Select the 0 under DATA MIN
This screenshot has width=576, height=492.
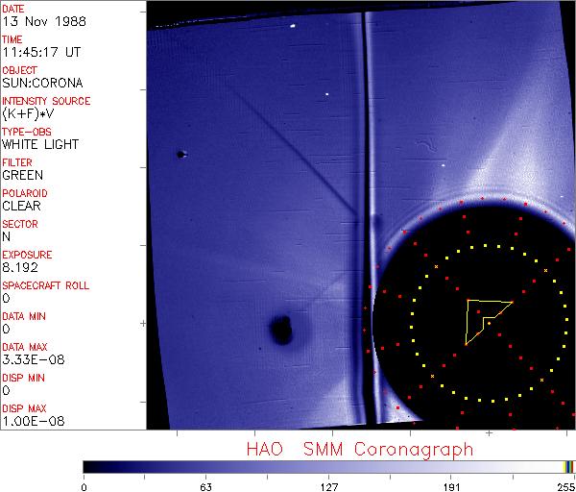coord(6,329)
